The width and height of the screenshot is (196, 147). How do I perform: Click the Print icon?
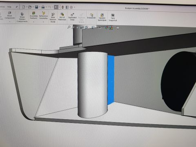[x=43, y=7]
